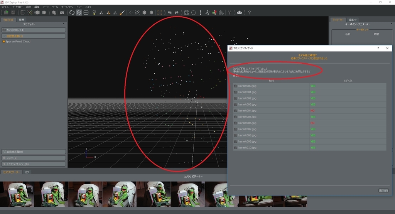Click the circle selection tool icon
This screenshot has height=214, width=395.
[194, 12]
